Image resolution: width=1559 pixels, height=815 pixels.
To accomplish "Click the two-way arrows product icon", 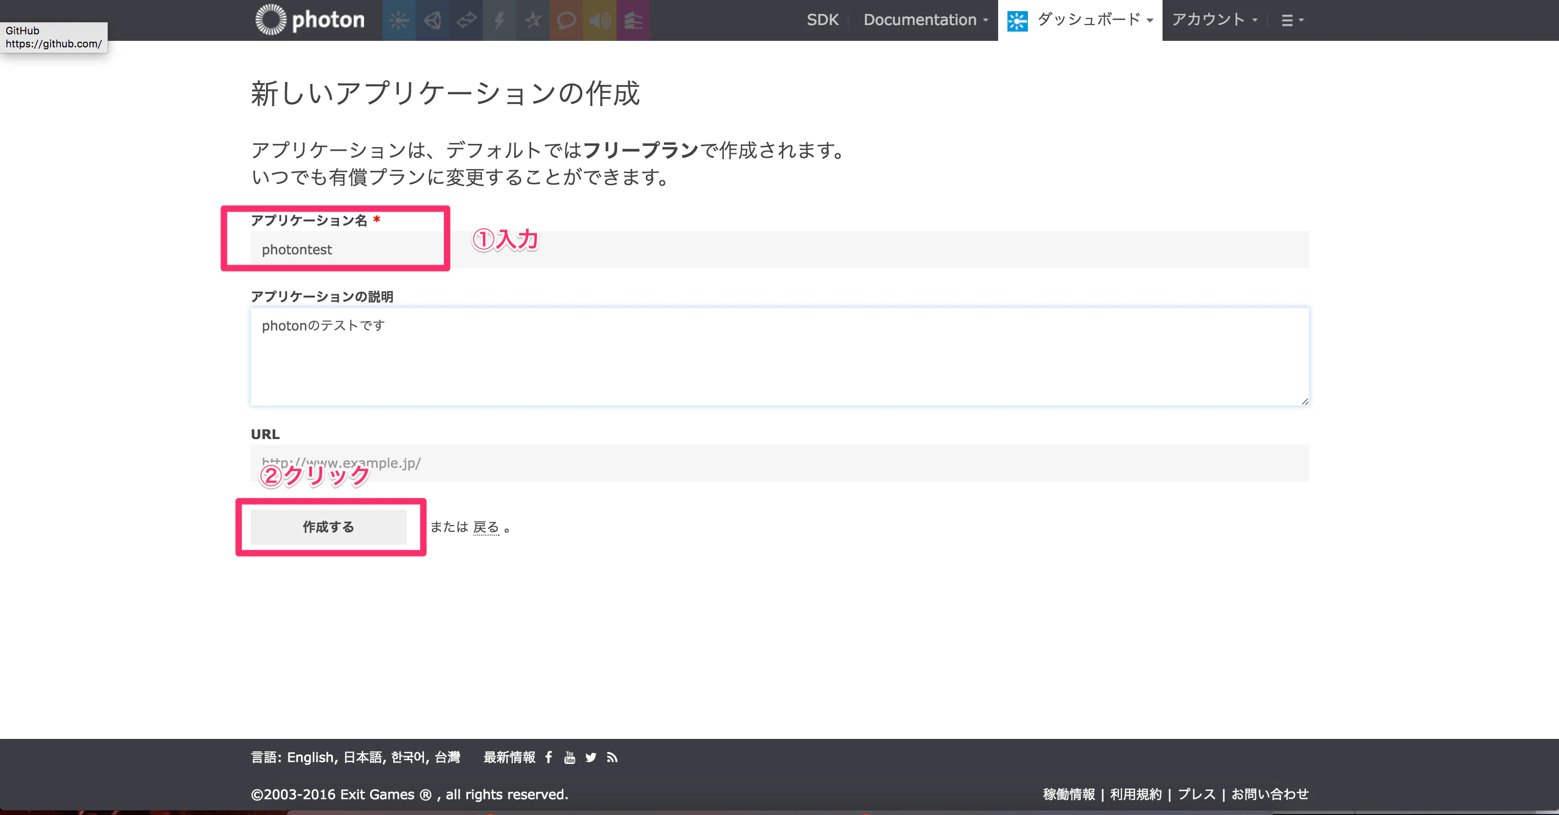I will (466, 20).
